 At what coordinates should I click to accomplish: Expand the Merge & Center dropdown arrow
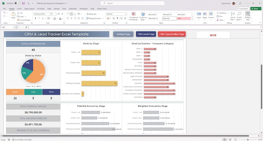[103, 19]
